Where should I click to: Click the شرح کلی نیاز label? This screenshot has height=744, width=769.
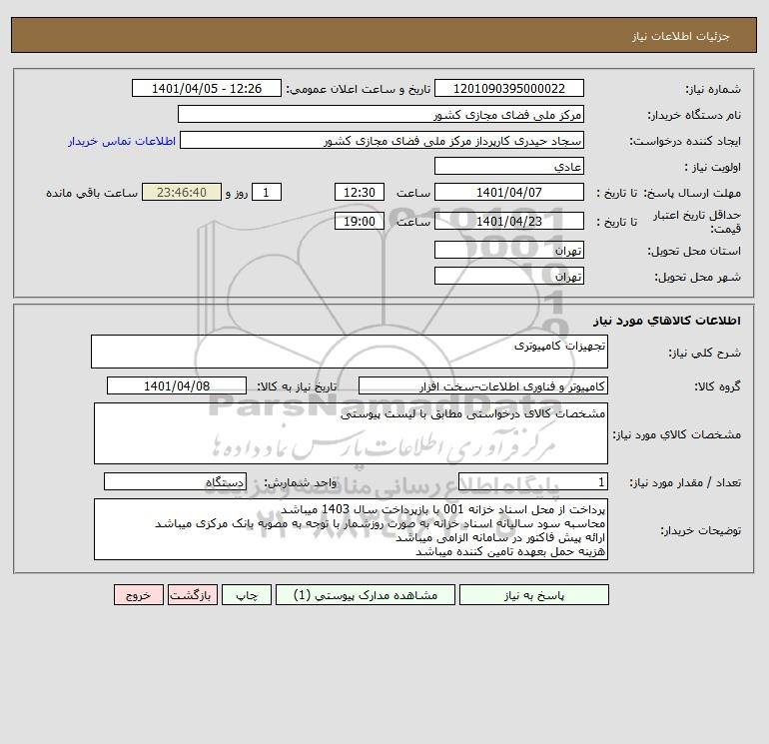(705, 354)
